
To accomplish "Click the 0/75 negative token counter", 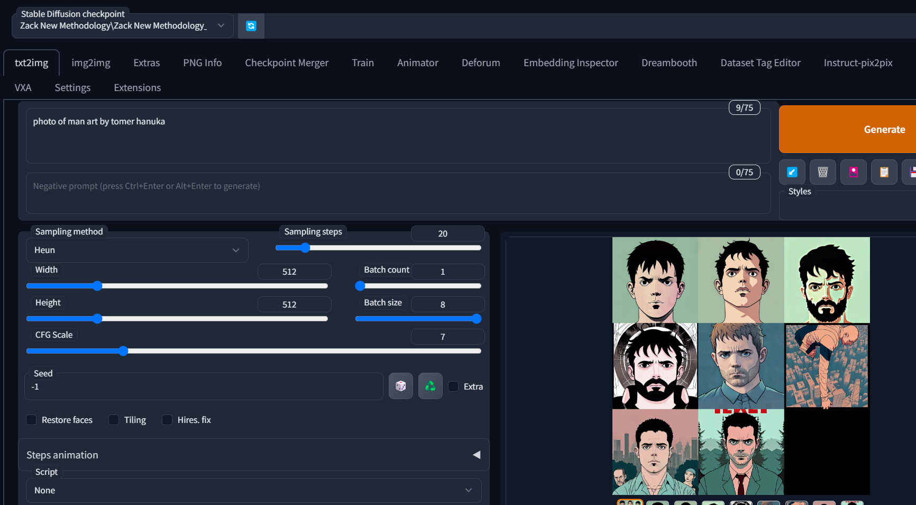I will (x=744, y=172).
